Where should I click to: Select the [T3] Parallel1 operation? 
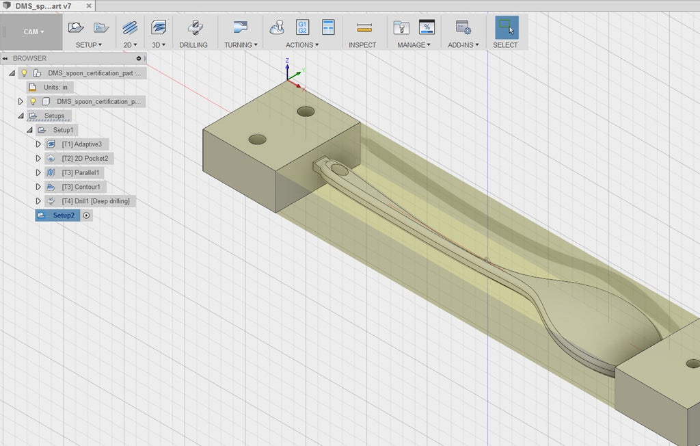(x=80, y=172)
